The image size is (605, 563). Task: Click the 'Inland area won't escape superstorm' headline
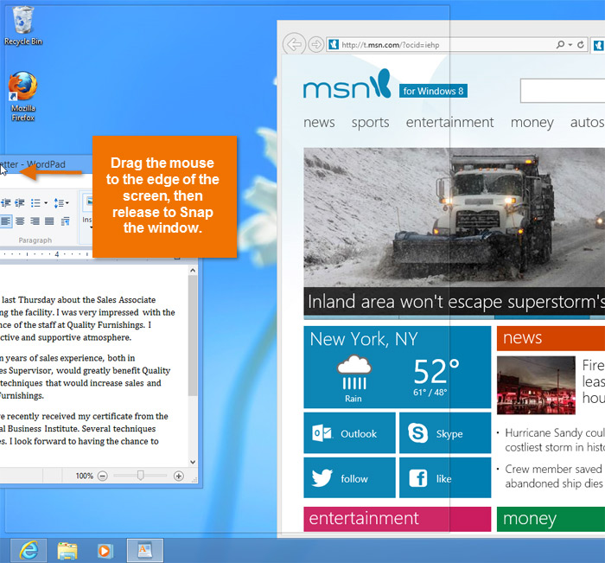coord(456,302)
